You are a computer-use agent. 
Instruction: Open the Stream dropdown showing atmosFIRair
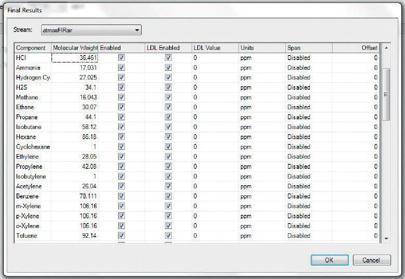(91, 30)
